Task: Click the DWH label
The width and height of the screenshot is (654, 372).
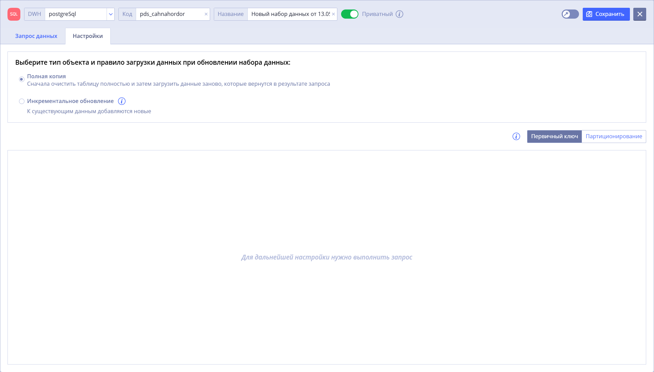Action: (x=35, y=14)
